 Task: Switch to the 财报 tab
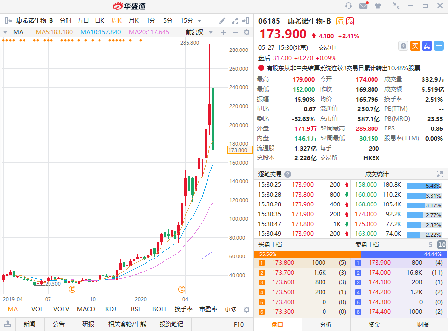[423, 325]
